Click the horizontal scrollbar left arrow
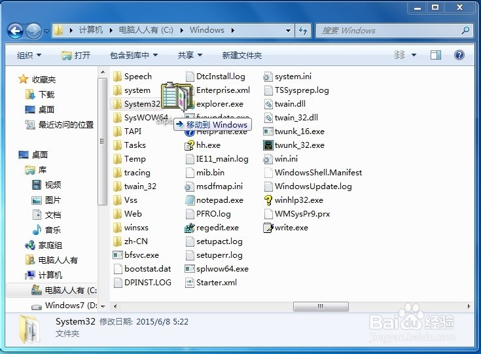Image resolution: width=481 pixels, height=354 pixels. coord(115,306)
